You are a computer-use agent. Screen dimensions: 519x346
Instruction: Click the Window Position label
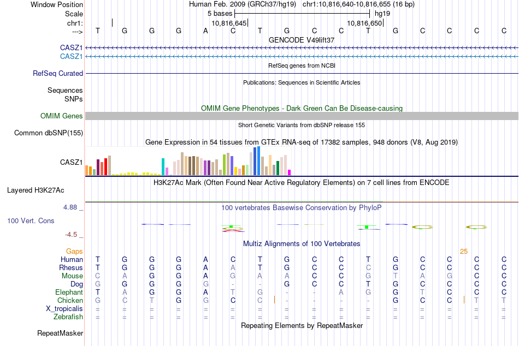pos(57,4)
